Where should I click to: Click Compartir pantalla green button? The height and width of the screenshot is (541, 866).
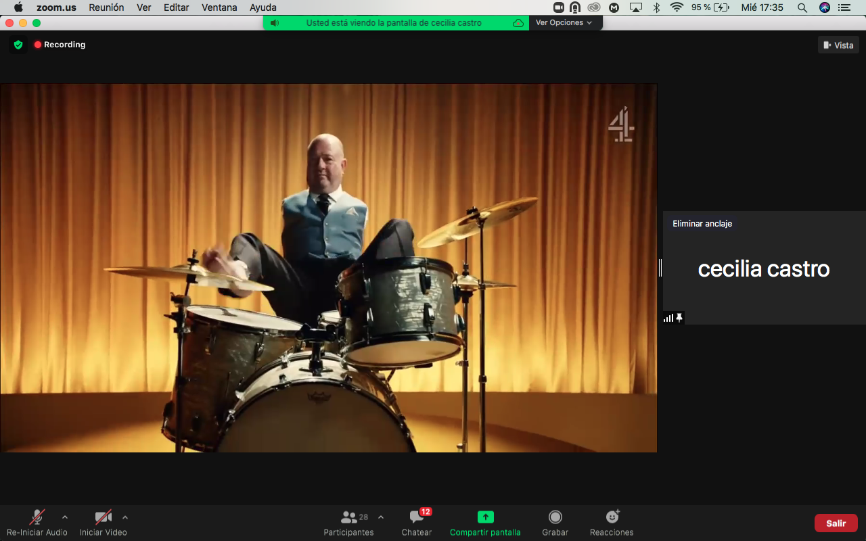(x=485, y=523)
